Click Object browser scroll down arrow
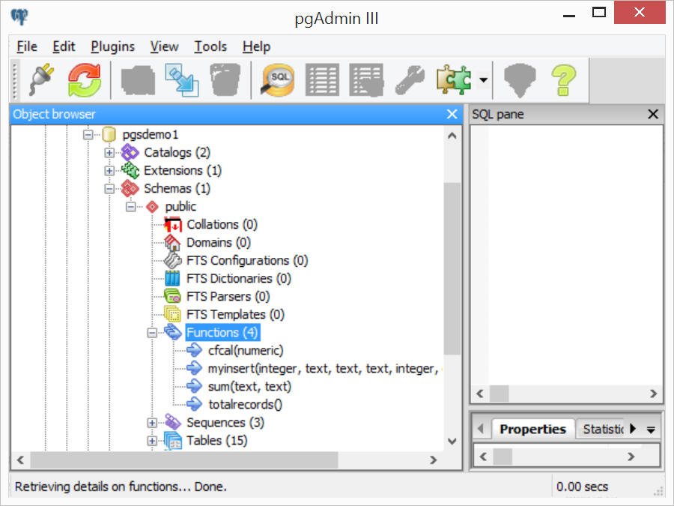The height and width of the screenshot is (506, 674). pyautogui.click(x=452, y=441)
